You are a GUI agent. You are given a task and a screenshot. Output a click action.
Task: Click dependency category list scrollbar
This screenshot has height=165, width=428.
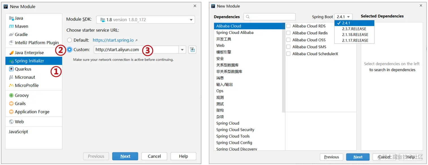pos(284,68)
